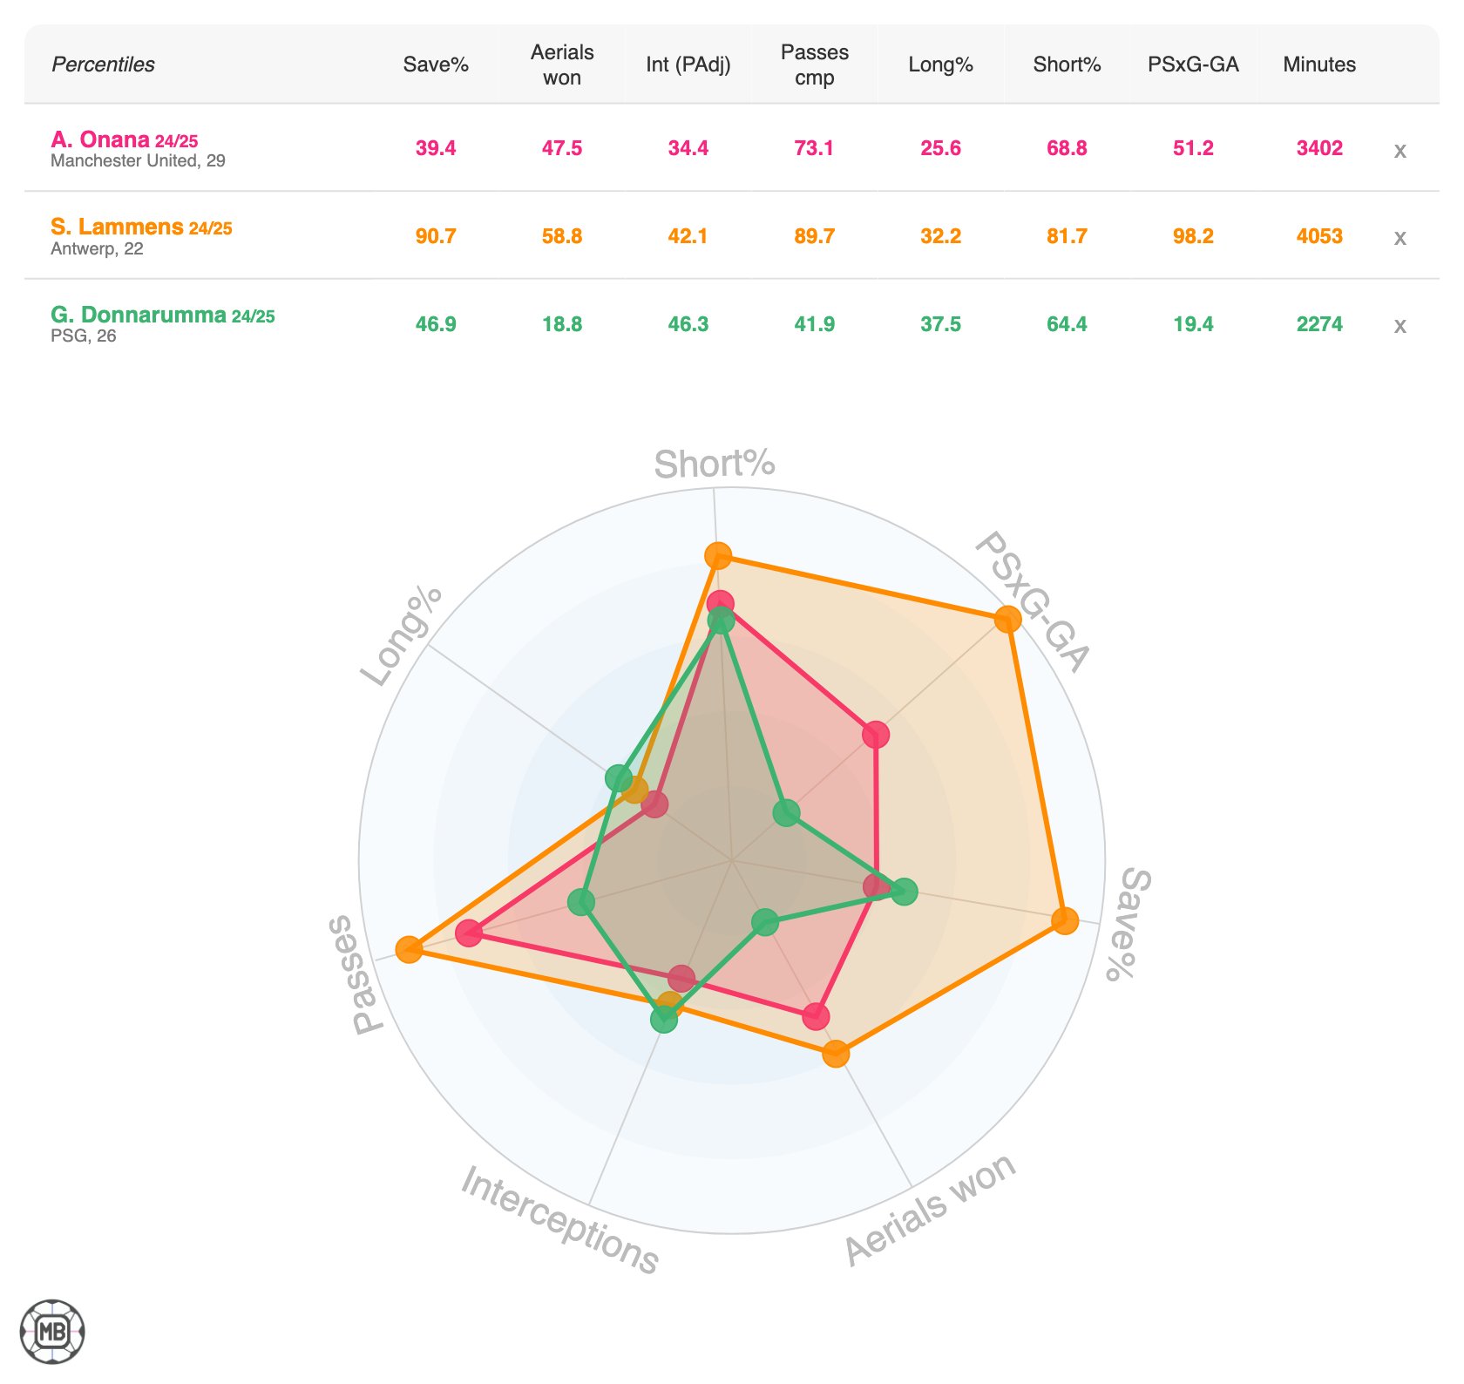Remove G. Donnarumma row with x

tap(1400, 325)
